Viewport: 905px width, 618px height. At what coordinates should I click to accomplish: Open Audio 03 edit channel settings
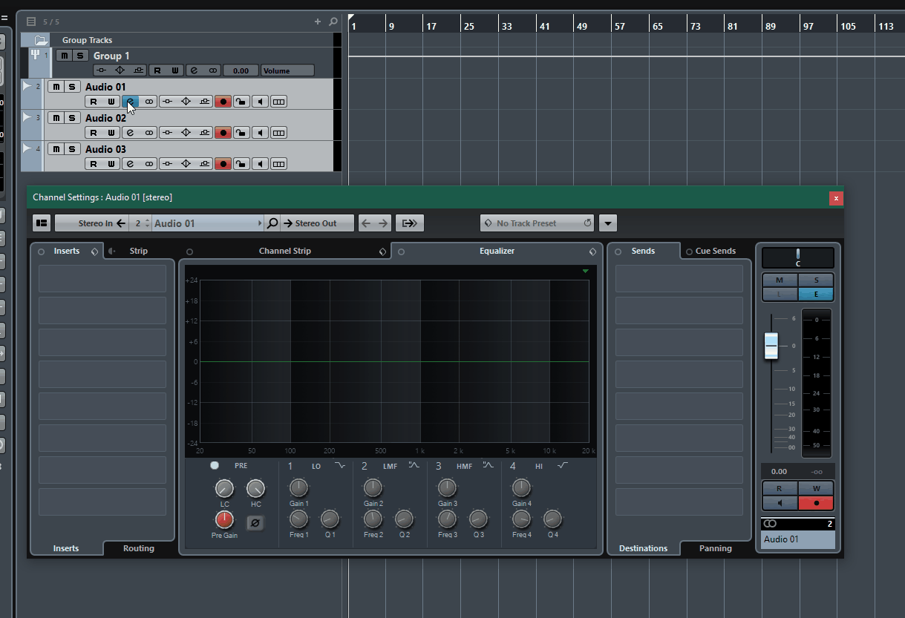(131, 164)
